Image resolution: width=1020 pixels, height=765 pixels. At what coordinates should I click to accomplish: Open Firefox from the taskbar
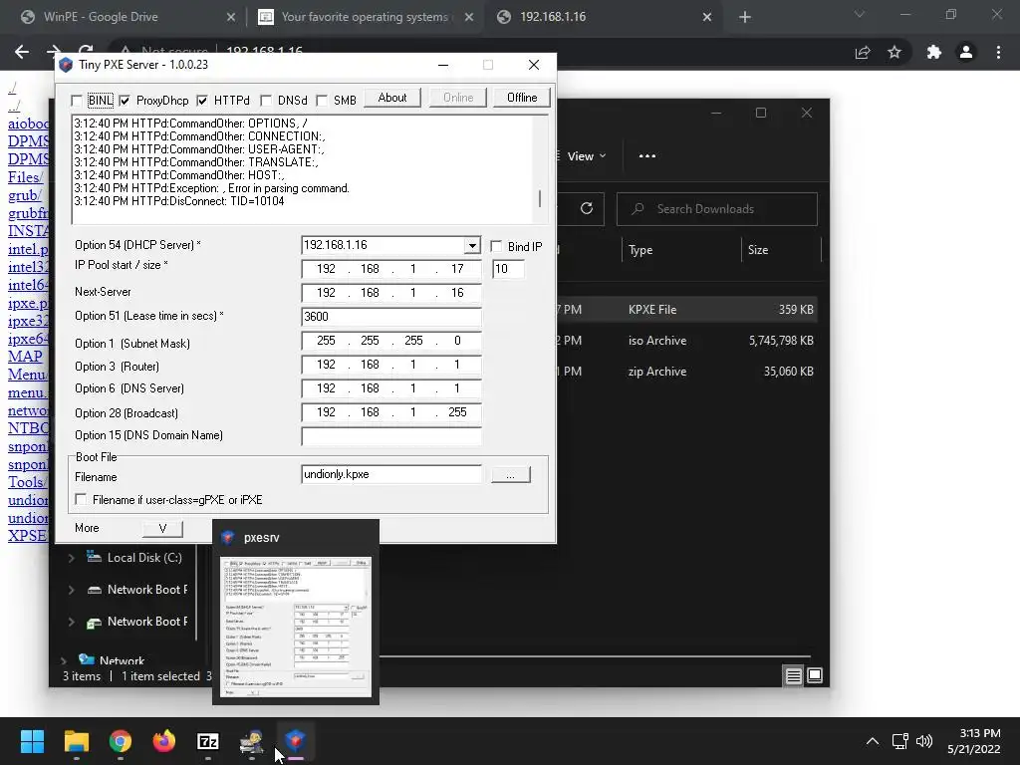click(x=164, y=741)
